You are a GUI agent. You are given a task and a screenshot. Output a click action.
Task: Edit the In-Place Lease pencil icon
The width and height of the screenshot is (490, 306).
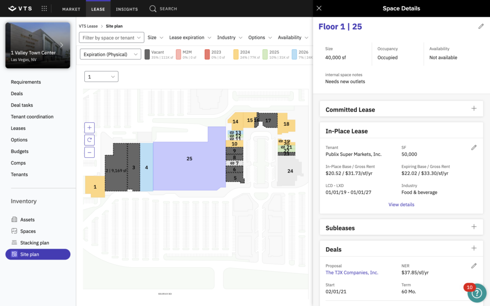(474, 148)
